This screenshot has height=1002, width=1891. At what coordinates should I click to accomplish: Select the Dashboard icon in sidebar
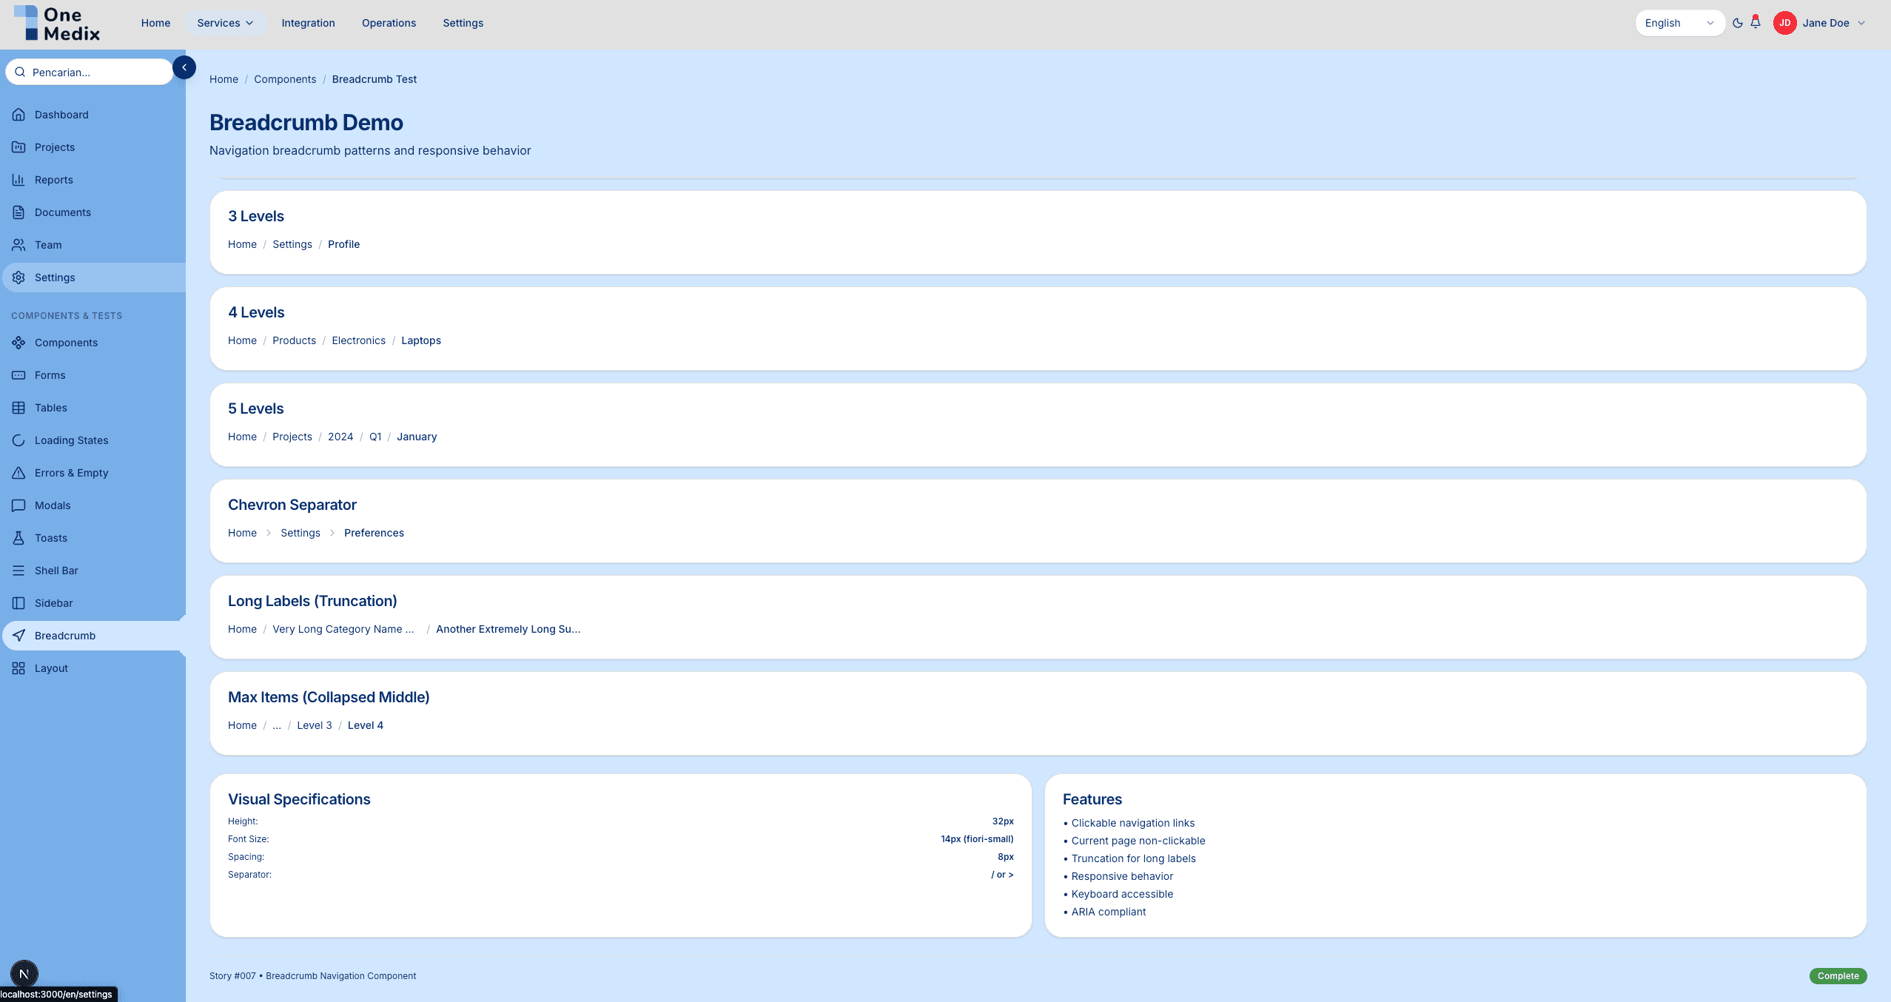point(19,115)
